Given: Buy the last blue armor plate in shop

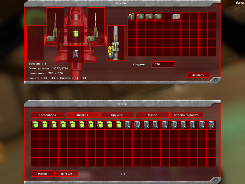Looking at the screenshot, I should point(211,125).
